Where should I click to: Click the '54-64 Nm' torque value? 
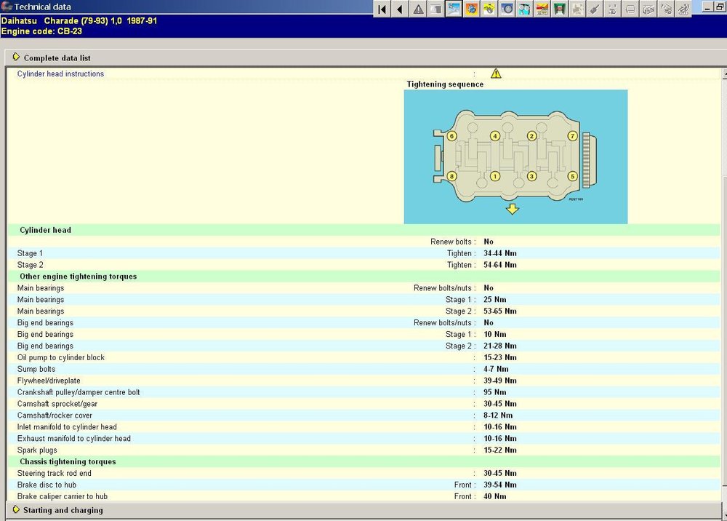coord(500,265)
